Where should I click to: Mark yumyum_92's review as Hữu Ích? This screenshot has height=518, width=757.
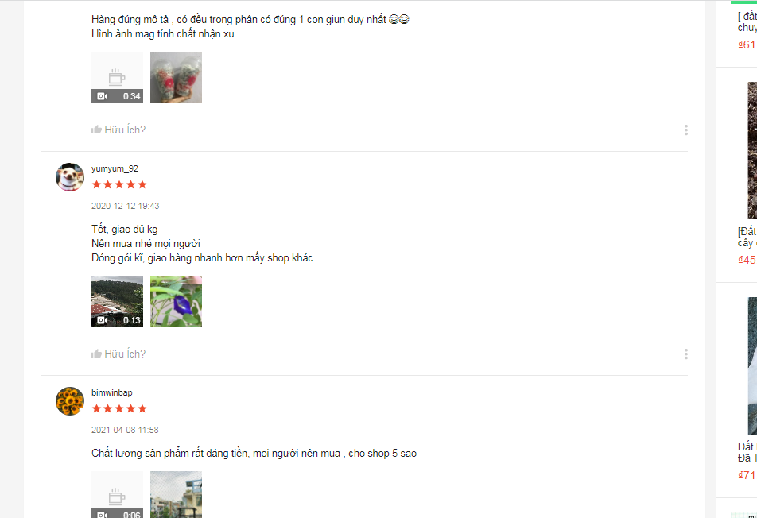click(118, 354)
